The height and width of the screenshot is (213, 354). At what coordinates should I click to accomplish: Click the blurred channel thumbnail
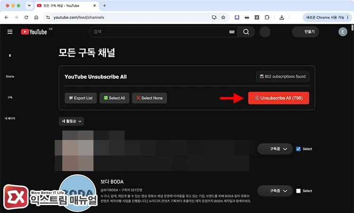[x=78, y=151]
